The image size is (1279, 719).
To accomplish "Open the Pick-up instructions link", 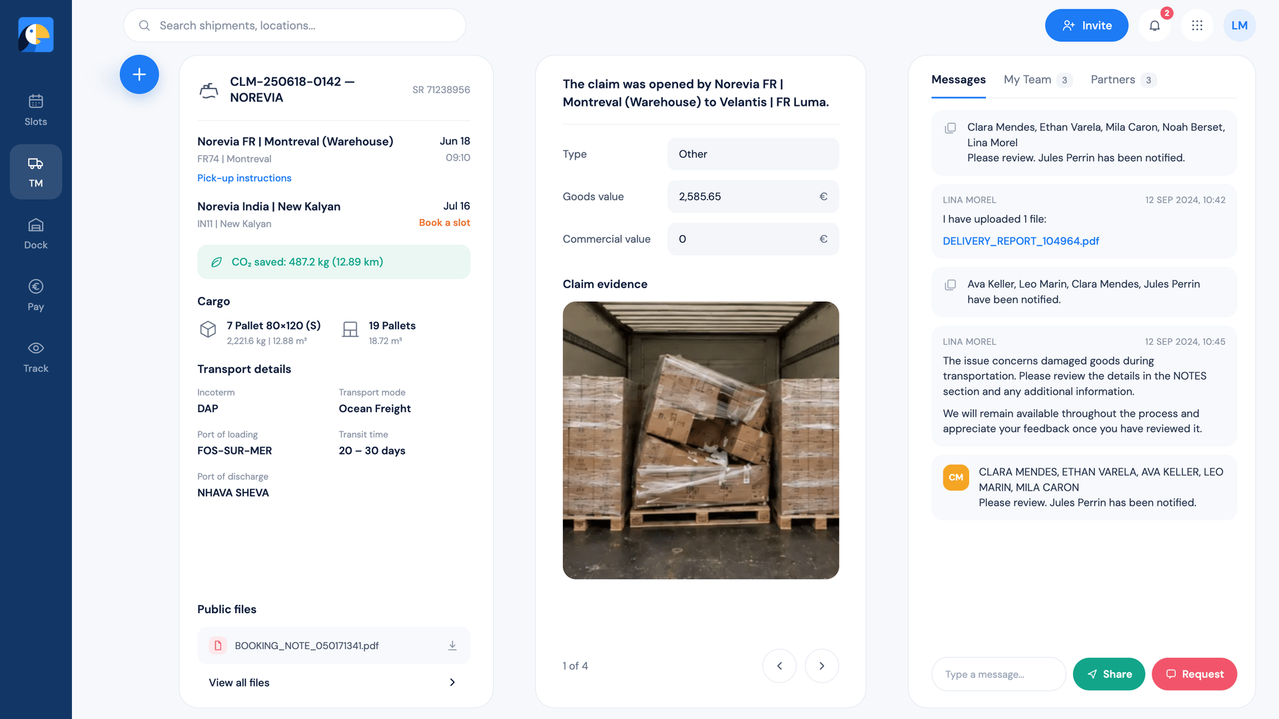I will [244, 178].
